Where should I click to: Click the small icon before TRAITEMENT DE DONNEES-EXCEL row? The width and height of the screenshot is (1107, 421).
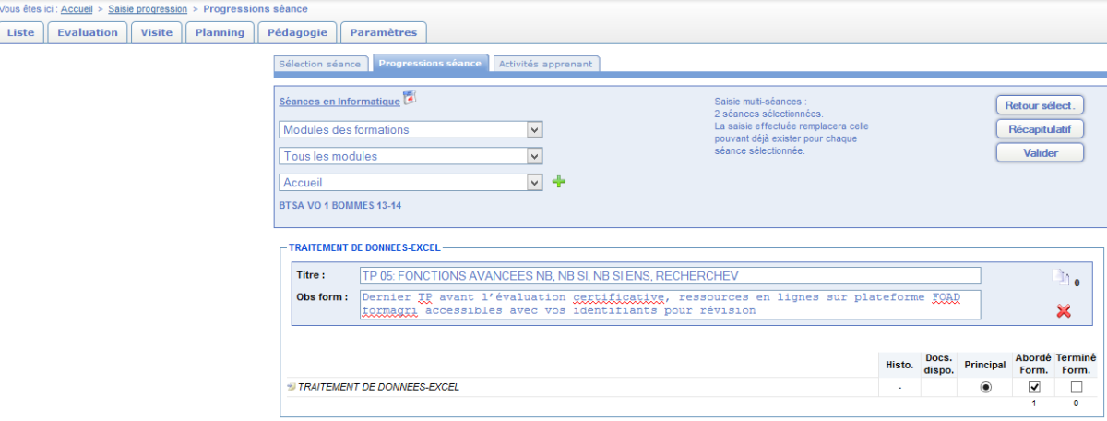click(292, 387)
